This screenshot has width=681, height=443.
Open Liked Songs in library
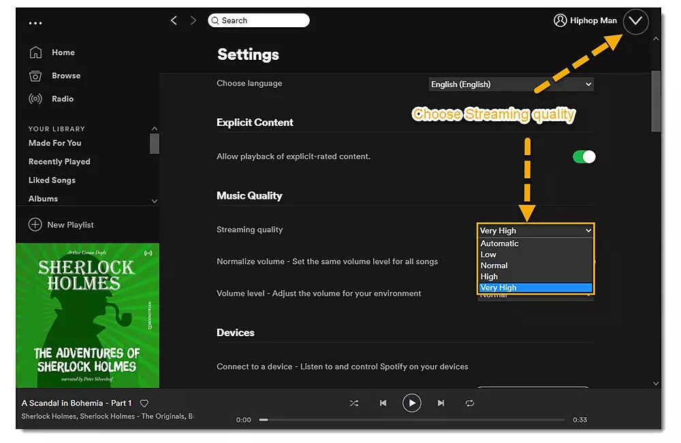pyautogui.click(x=52, y=180)
